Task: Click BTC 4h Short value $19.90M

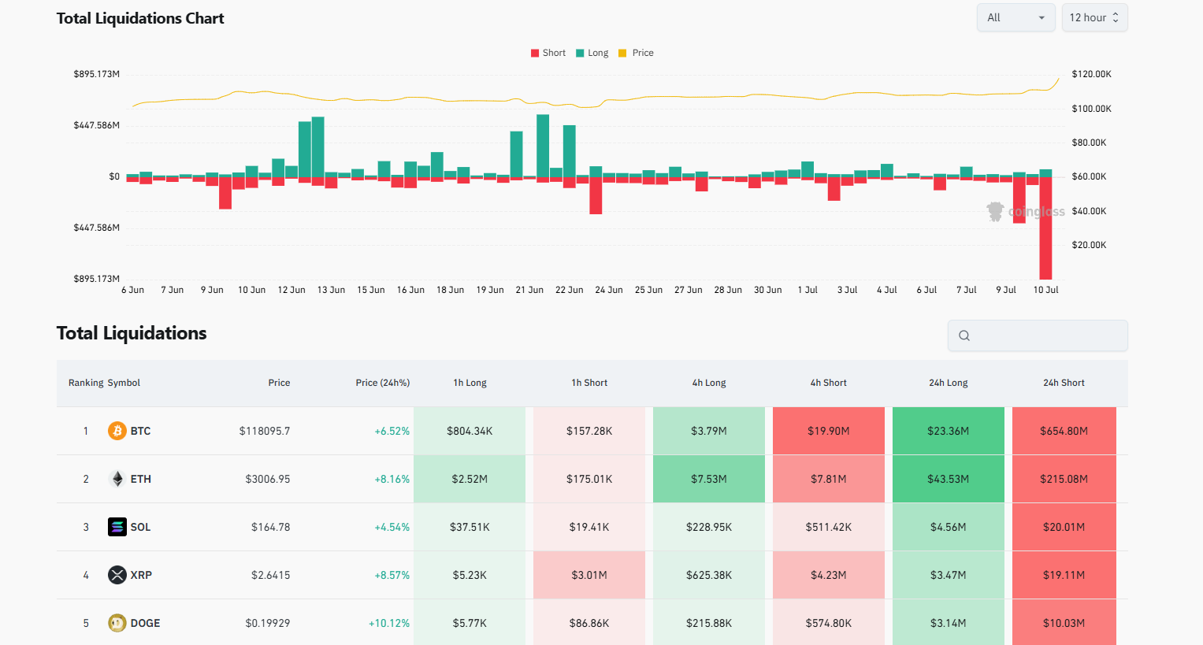Action: click(x=829, y=431)
